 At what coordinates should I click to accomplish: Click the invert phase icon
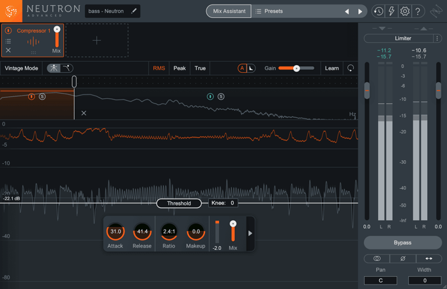click(x=403, y=258)
